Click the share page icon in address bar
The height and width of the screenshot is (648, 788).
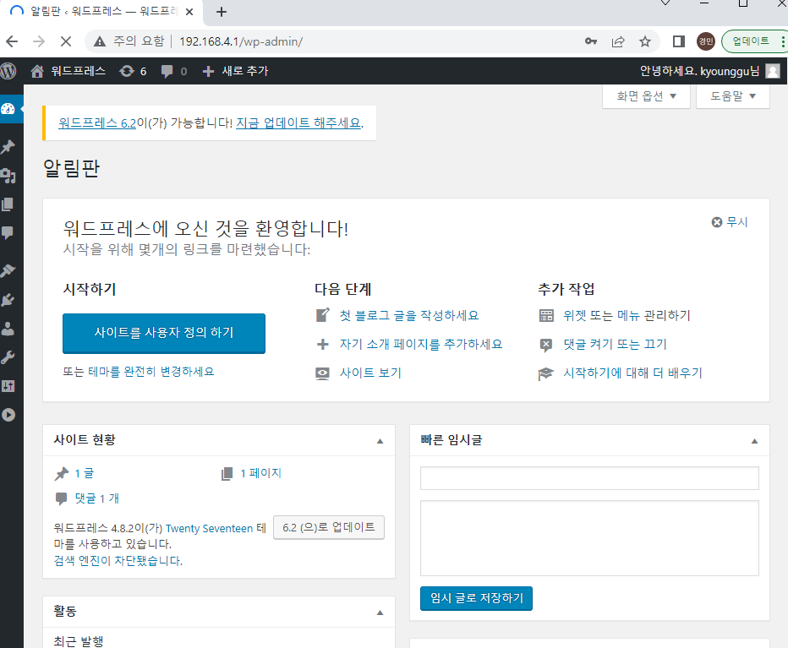pos(618,41)
